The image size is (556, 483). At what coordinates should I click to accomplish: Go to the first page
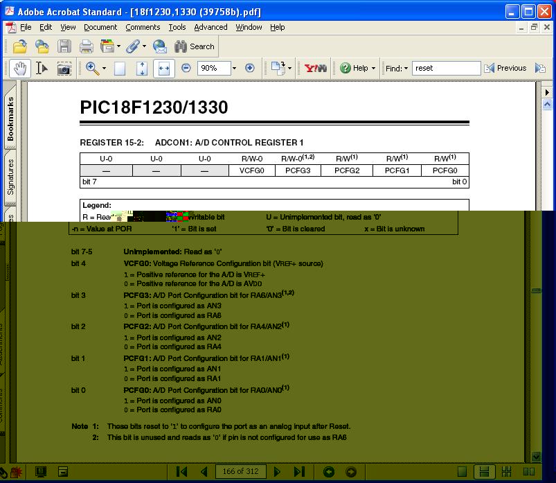click(x=181, y=472)
